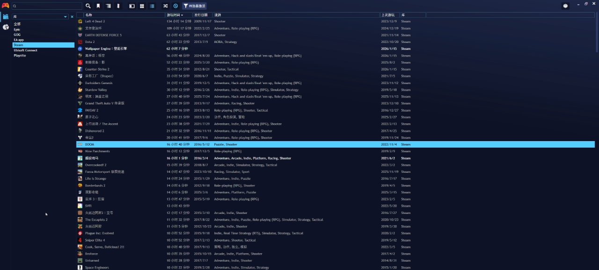Click the Plague Inc: Evolved game icon
Image resolution: width=599 pixels, height=270 pixels.
(x=80, y=233)
